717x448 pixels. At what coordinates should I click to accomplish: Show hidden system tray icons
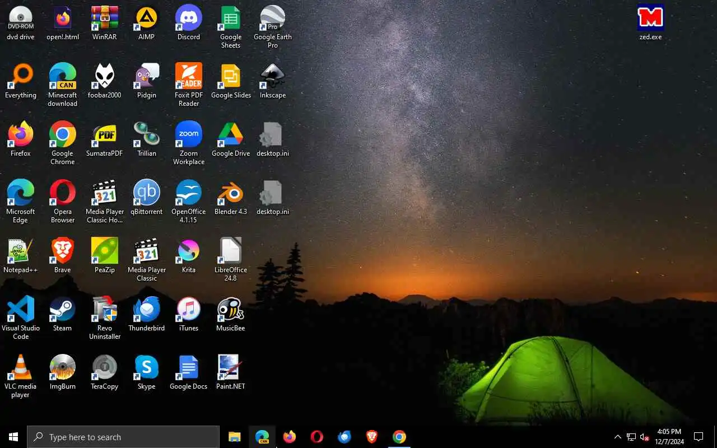tap(618, 437)
